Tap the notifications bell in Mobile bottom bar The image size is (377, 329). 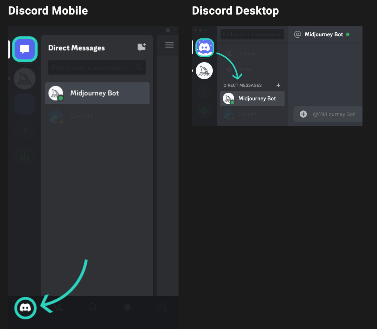click(127, 307)
